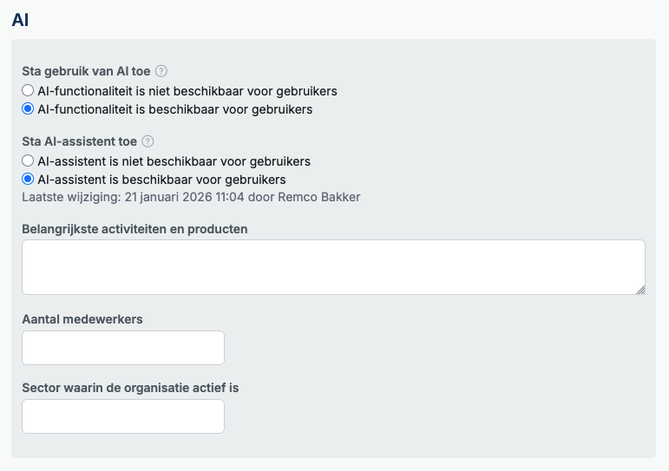Click the 'Belangrijkste activiteiten en producten' field label
Image resolution: width=669 pixels, height=471 pixels.
coord(134,229)
